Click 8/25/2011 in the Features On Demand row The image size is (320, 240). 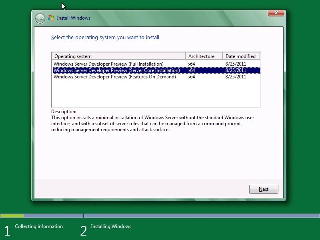pos(236,77)
